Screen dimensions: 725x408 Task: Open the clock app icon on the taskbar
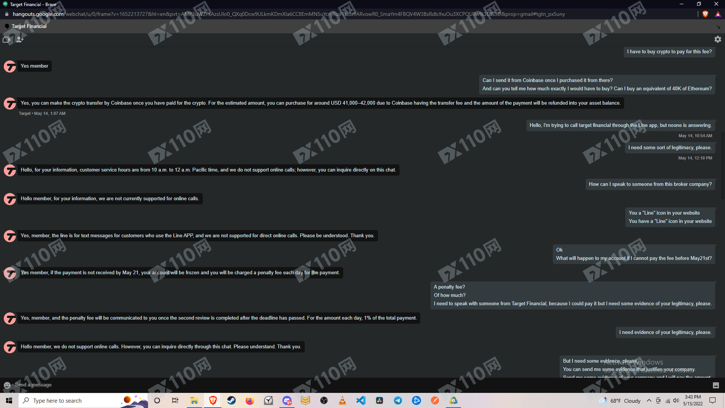tap(268, 400)
